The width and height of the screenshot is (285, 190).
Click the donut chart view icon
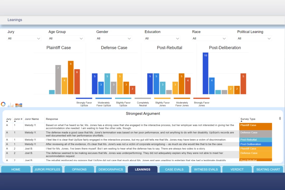pyautogui.click(x=3, y=104)
